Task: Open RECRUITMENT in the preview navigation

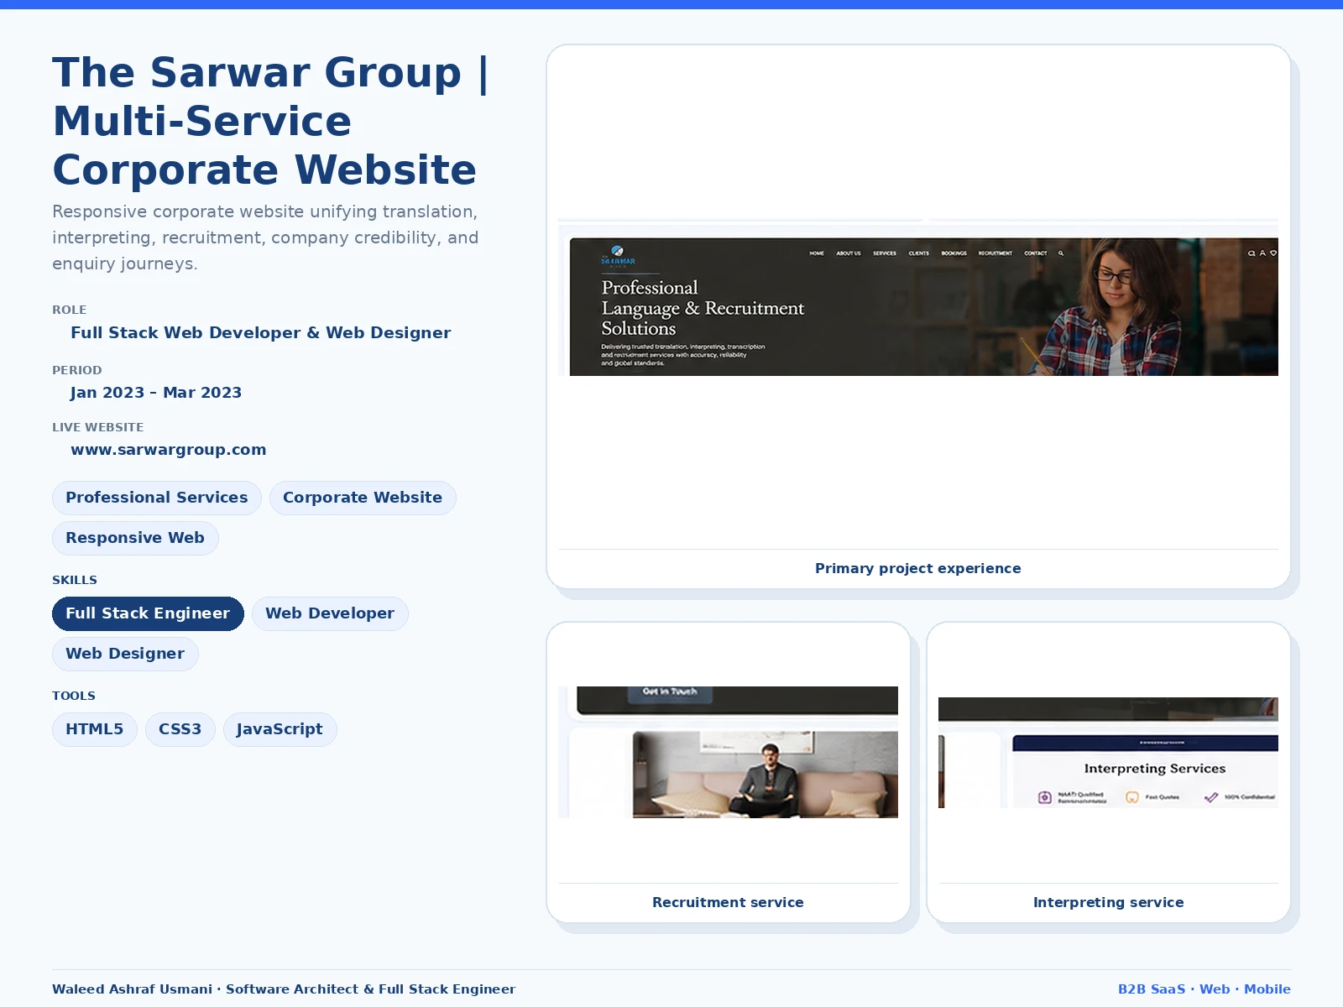Action: pos(995,253)
